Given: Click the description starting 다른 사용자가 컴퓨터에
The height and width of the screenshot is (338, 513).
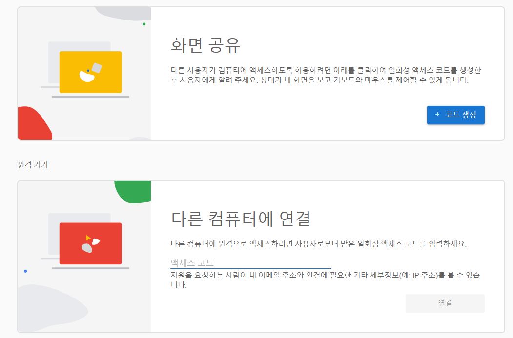Looking at the screenshot, I should click(x=326, y=75).
